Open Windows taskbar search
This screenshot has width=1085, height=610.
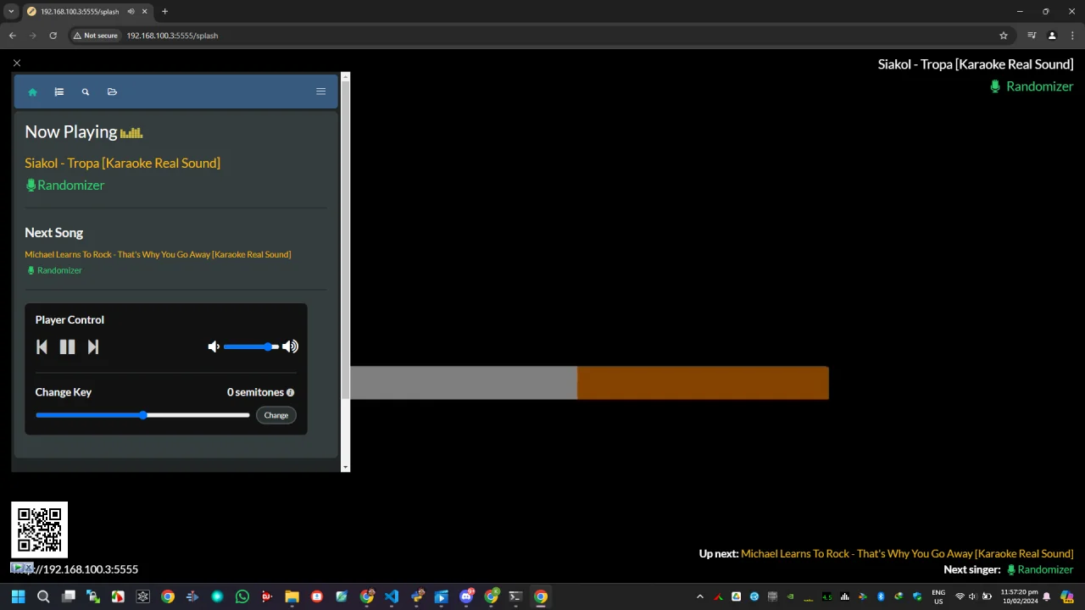point(43,596)
